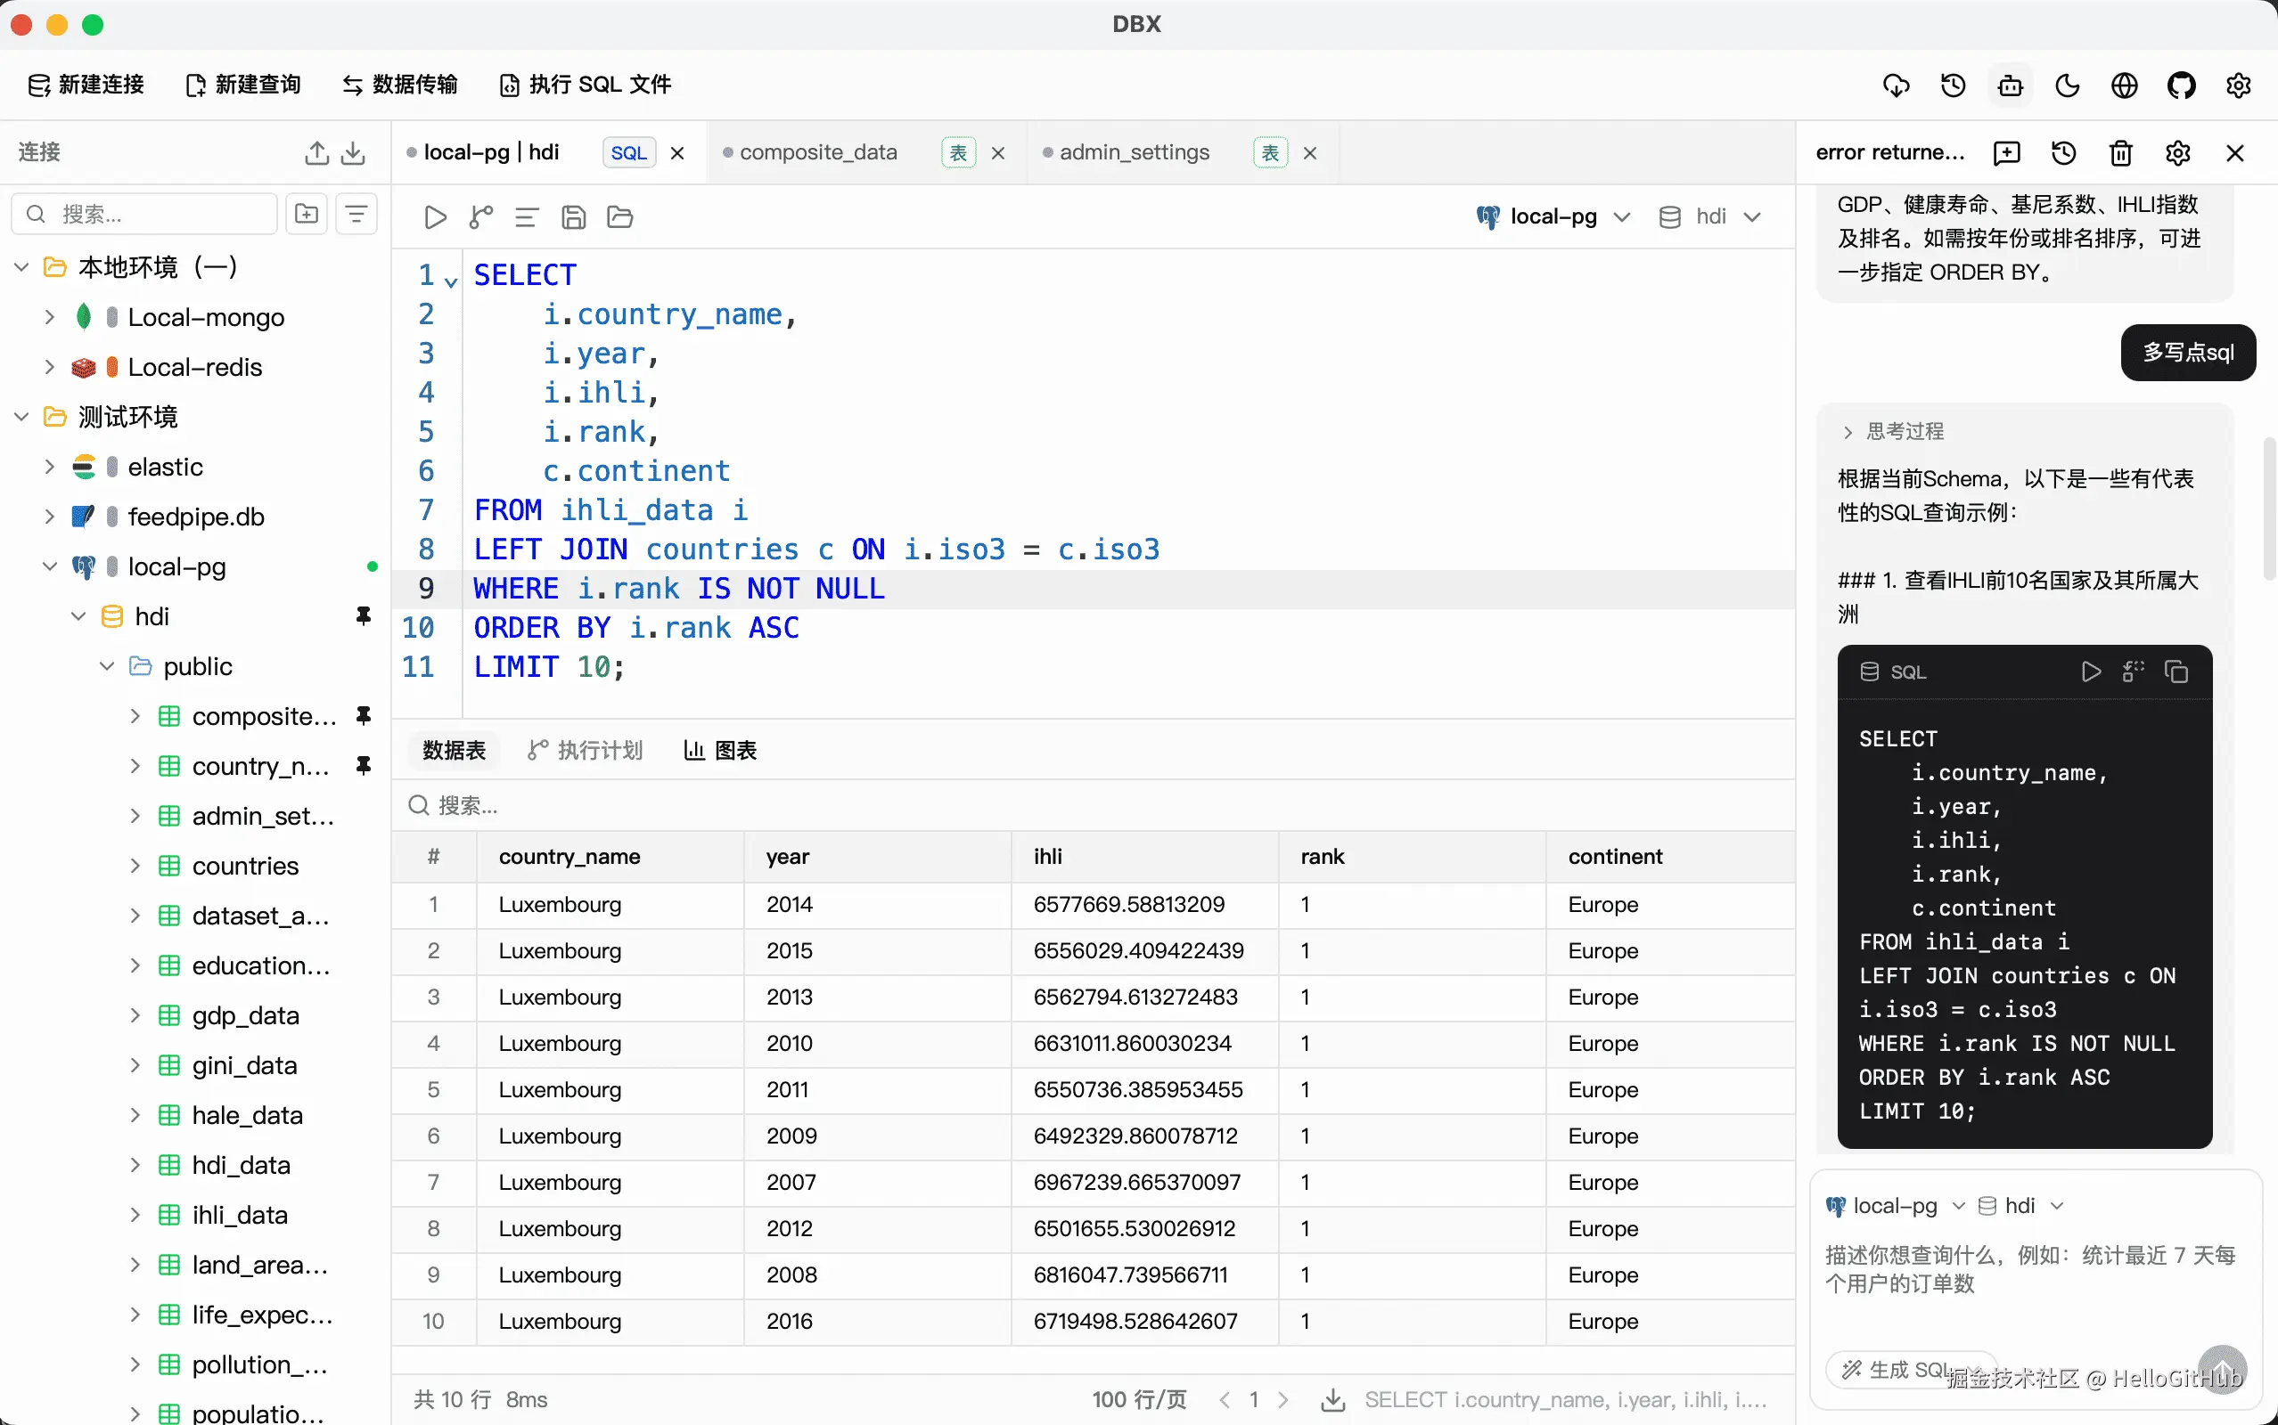This screenshot has width=2278, height=1425.
Task: Download results with the export icon
Action: (x=1332, y=1399)
